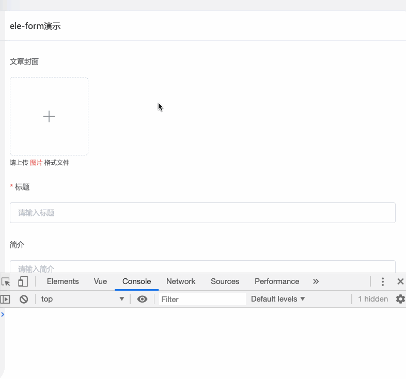Select the Console tab
The height and width of the screenshot is (379, 406).
pos(137,281)
